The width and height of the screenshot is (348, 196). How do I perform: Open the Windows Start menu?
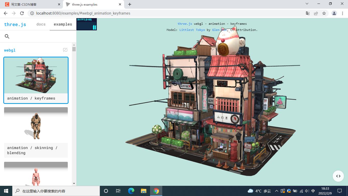(x=6, y=191)
